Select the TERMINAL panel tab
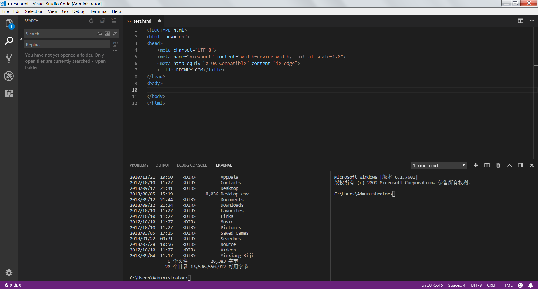The height and width of the screenshot is (289, 538). [x=223, y=166]
